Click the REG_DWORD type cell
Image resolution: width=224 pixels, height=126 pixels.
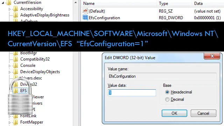click(x=171, y=18)
